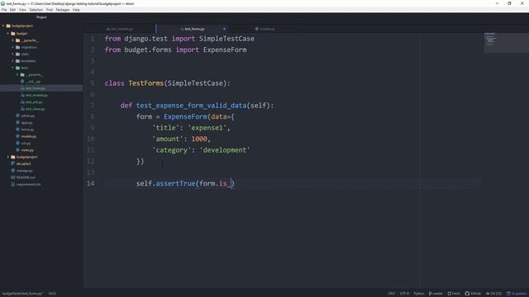Expand the first __pycache__ folder under budget
Viewport: 529px width, 297px height.
(x=13, y=40)
